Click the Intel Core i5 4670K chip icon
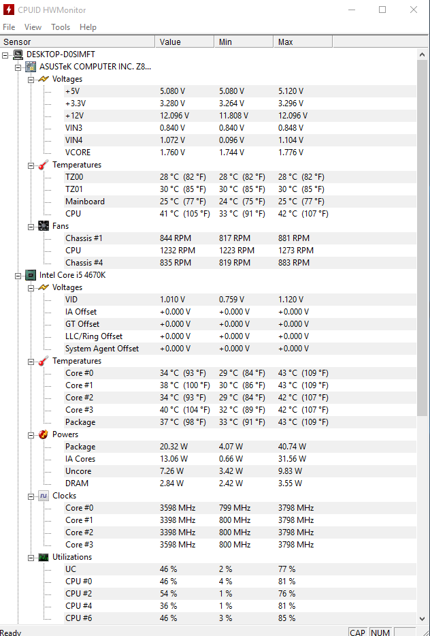The image size is (430, 636). click(31, 275)
